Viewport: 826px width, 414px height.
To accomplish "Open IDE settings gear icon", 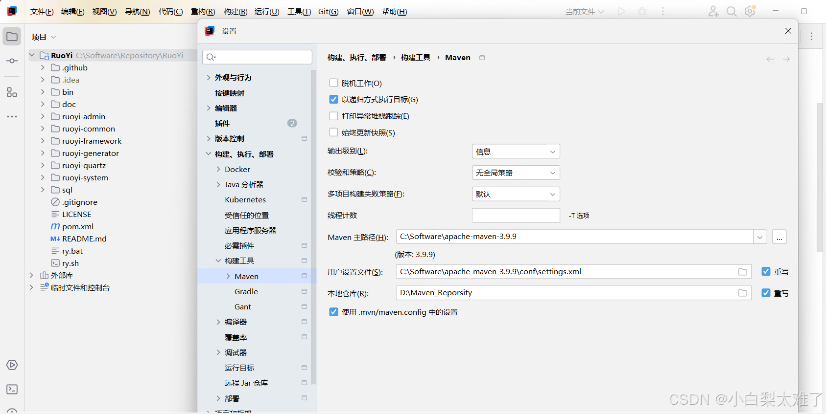I will coord(750,11).
